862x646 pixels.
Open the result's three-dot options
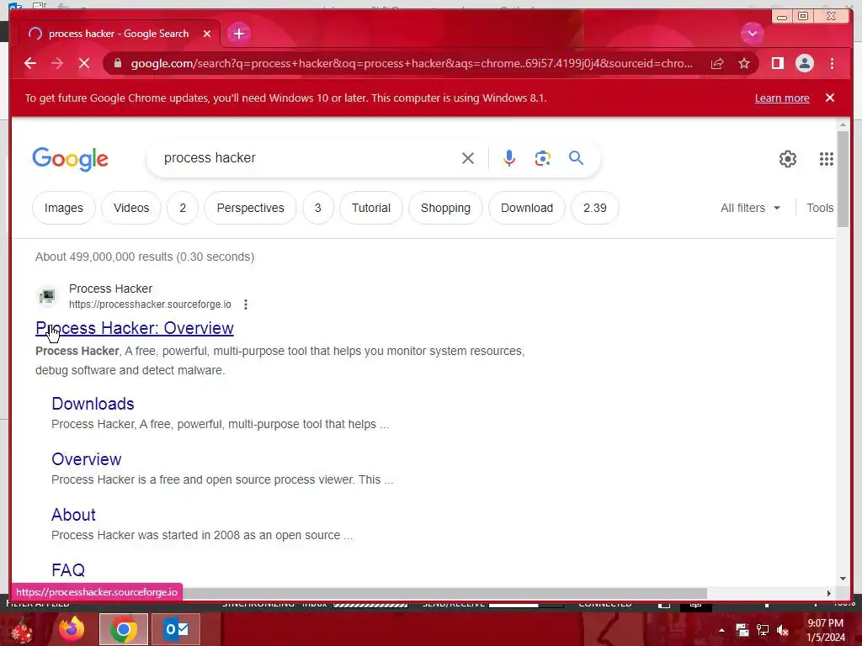[246, 304]
